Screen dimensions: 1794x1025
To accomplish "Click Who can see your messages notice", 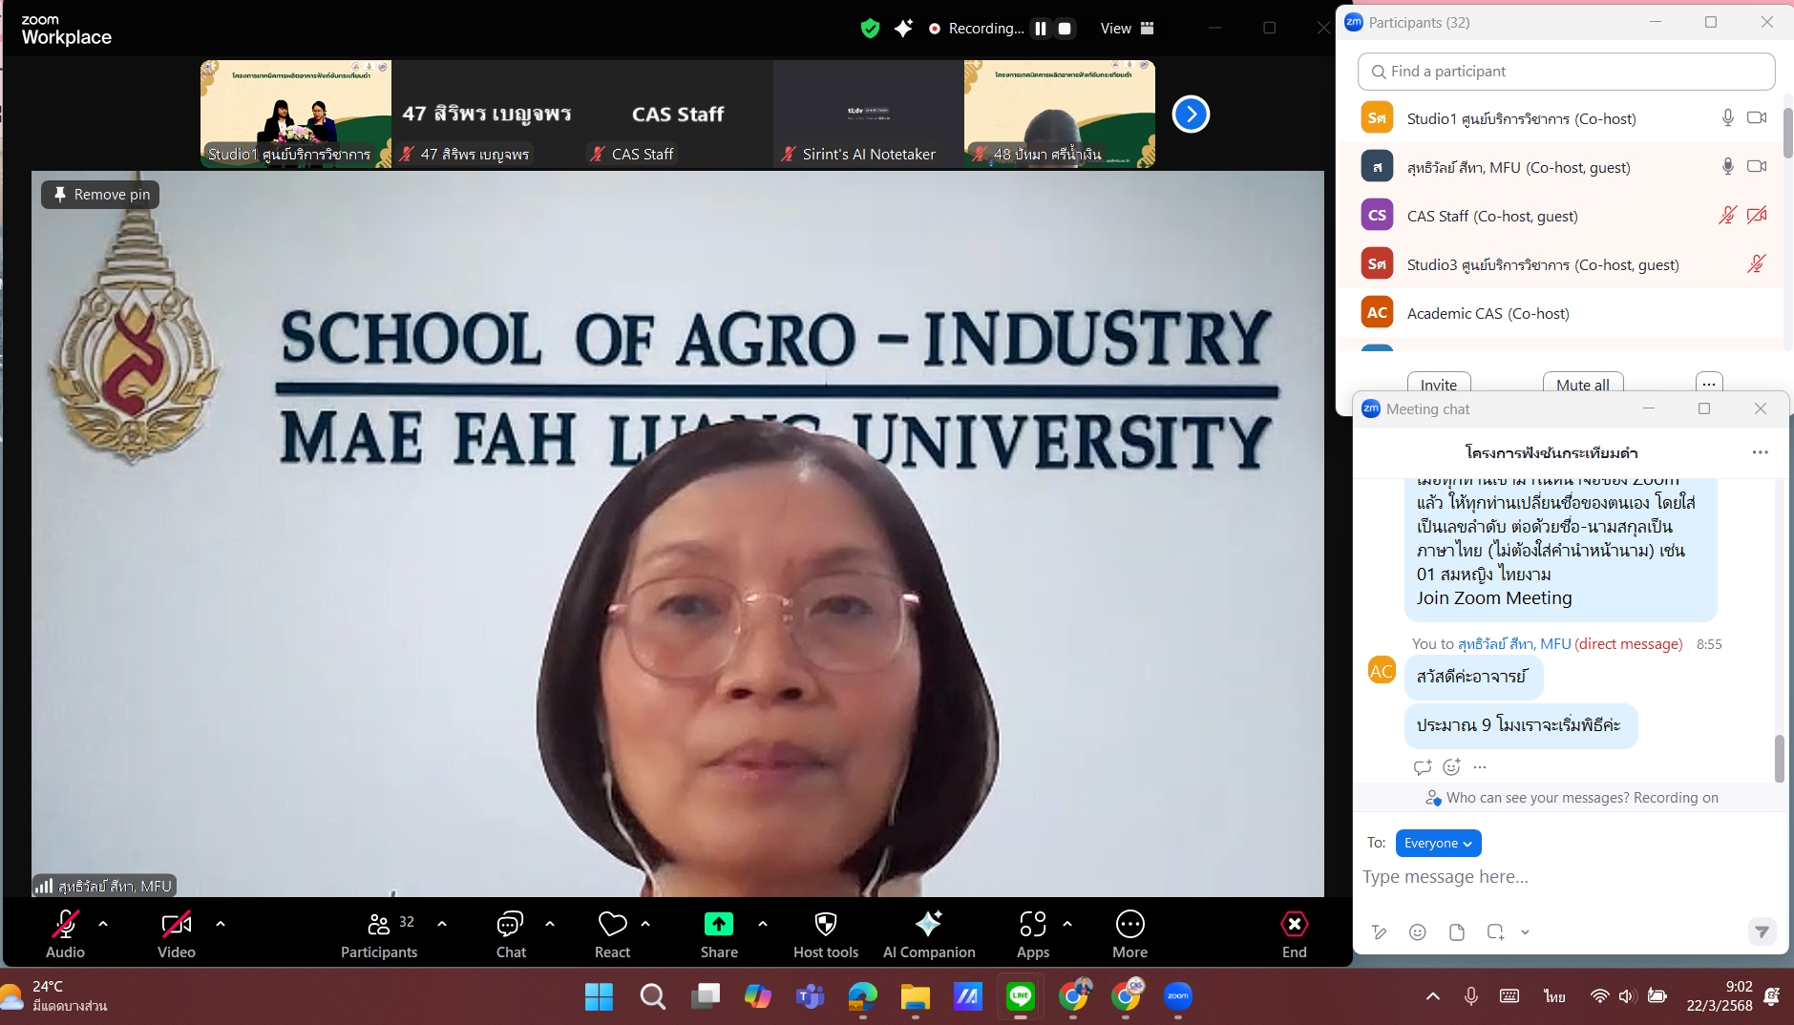I will point(1572,798).
